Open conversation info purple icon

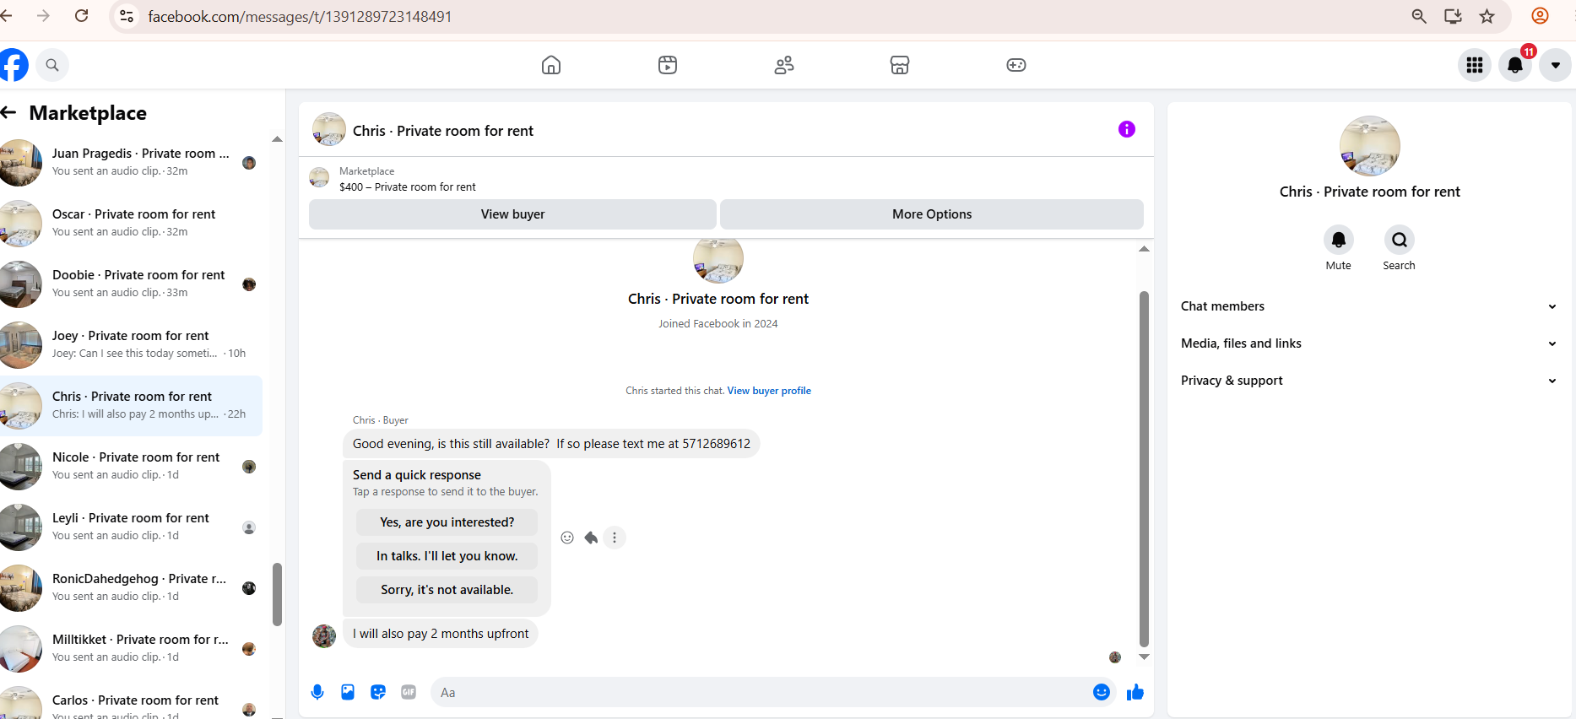[x=1127, y=129]
